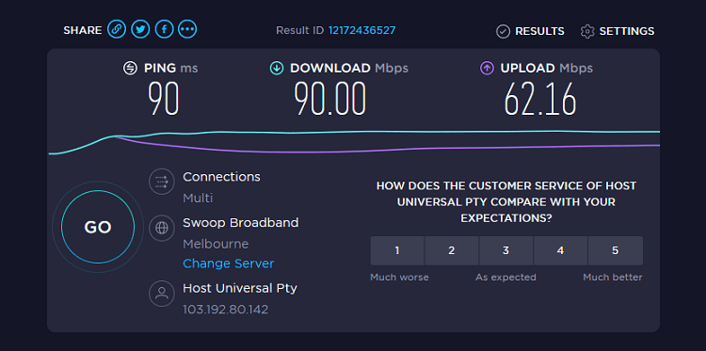
Task: Rate customer service 1 Much worse
Action: pyautogui.click(x=397, y=250)
